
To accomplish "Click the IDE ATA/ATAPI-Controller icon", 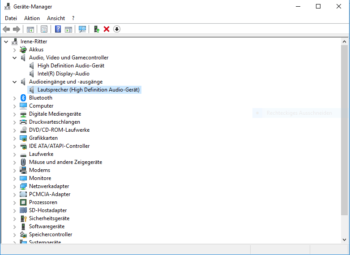I will tap(23, 146).
